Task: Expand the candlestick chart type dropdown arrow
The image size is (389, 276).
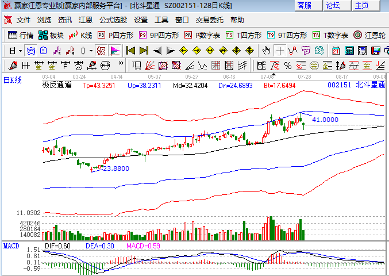Action: [91, 51]
